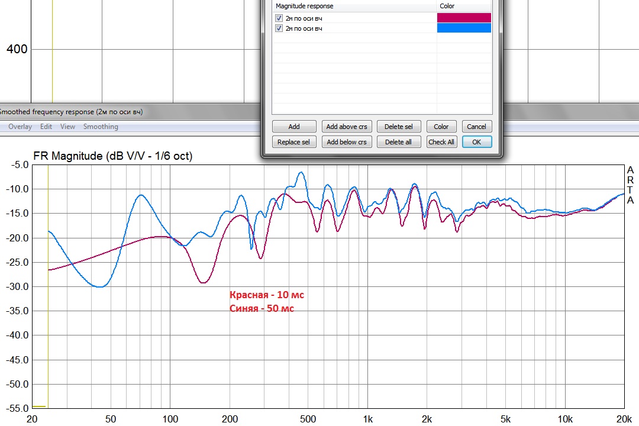Open the Smoothing menu

[x=101, y=127]
